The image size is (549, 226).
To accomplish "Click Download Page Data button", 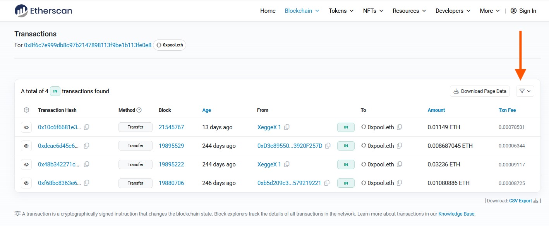I will pyautogui.click(x=480, y=91).
